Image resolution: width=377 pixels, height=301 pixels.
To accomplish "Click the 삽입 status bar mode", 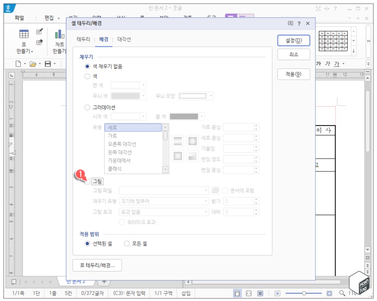I will [x=186, y=293].
